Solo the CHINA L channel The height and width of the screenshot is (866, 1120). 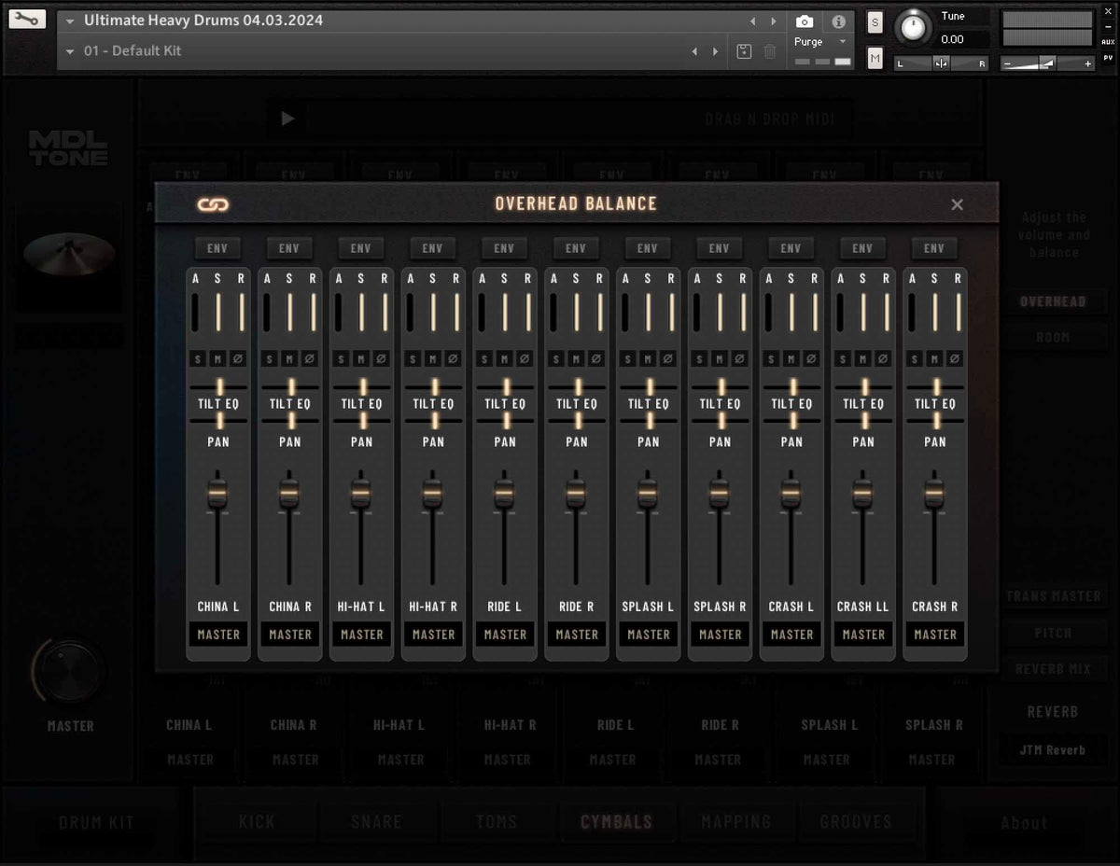tap(198, 358)
